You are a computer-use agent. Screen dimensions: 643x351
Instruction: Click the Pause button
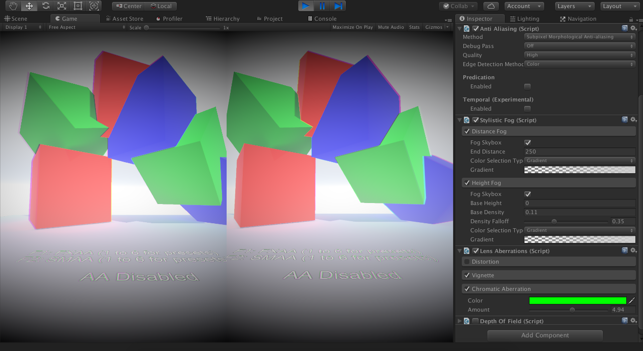[x=322, y=6]
